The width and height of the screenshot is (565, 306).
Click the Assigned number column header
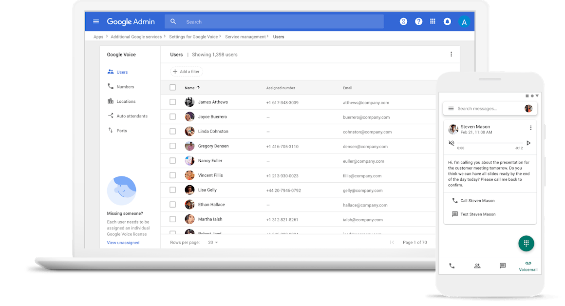pos(281,88)
